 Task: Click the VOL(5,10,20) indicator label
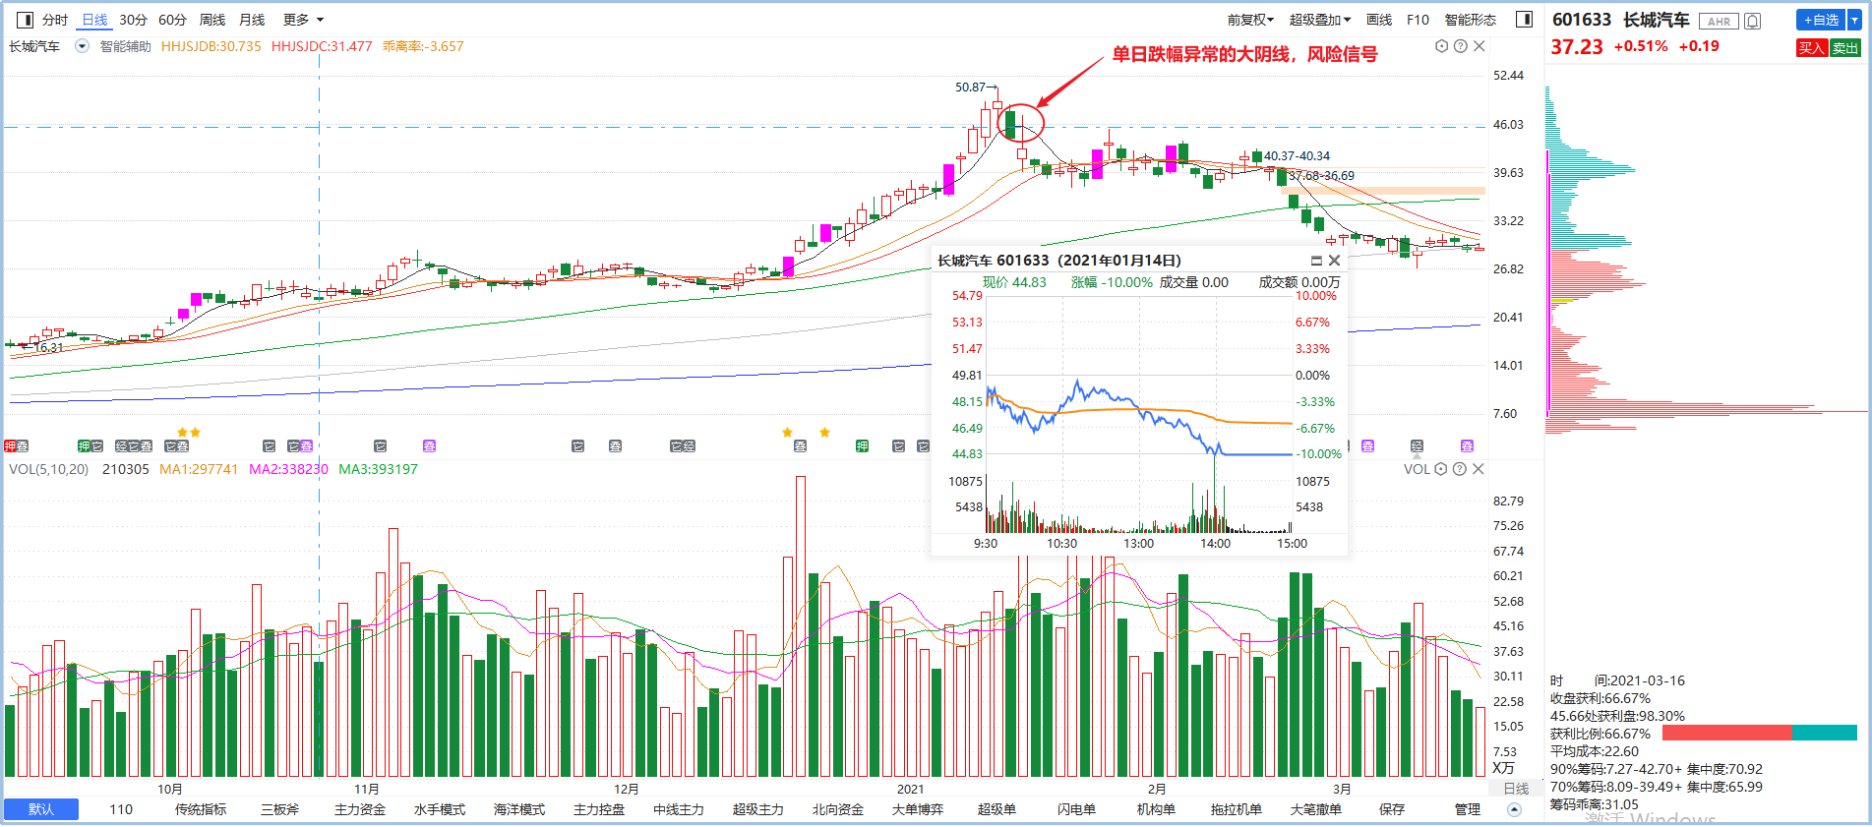[x=48, y=469]
